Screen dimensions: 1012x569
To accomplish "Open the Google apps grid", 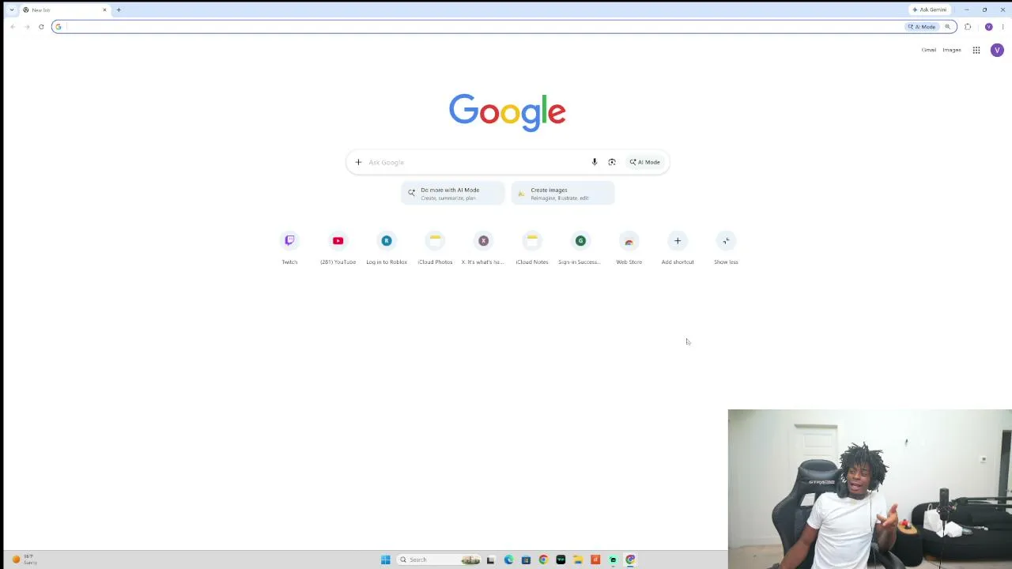I will click(x=976, y=50).
